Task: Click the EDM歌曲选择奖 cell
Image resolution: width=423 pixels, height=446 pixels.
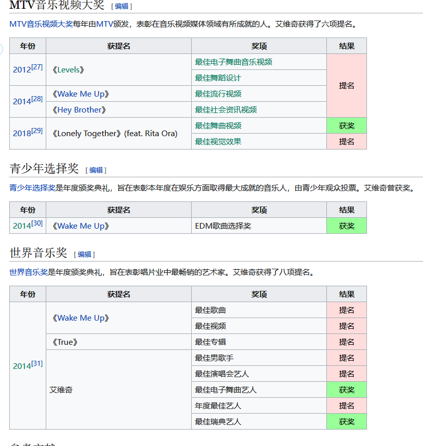Action: point(259,226)
